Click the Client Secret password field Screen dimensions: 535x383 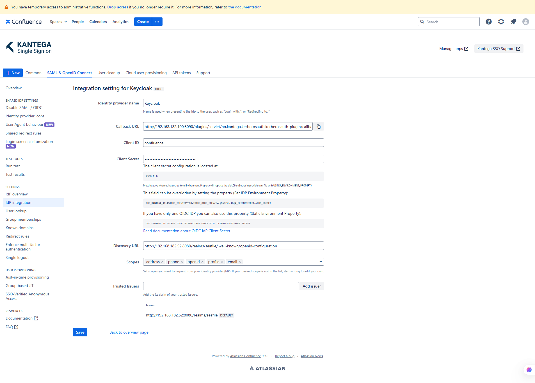coord(234,159)
